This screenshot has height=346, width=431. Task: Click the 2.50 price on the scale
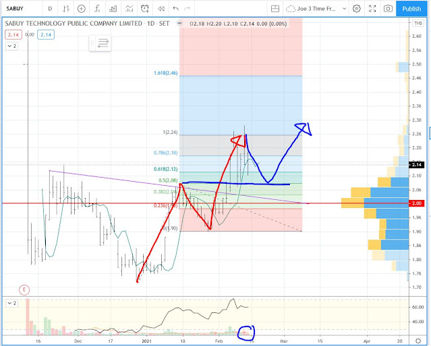pyautogui.click(x=417, y=64)
